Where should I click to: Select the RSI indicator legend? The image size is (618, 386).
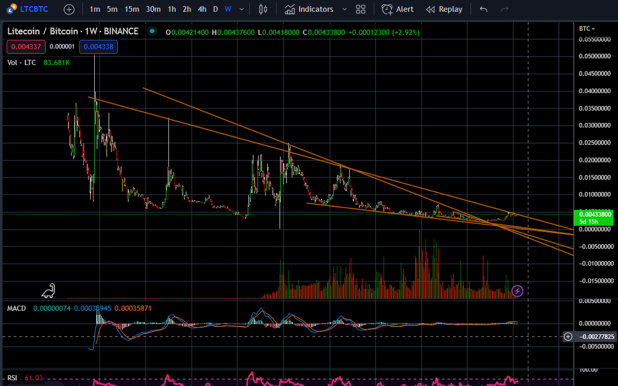[12, 378]
